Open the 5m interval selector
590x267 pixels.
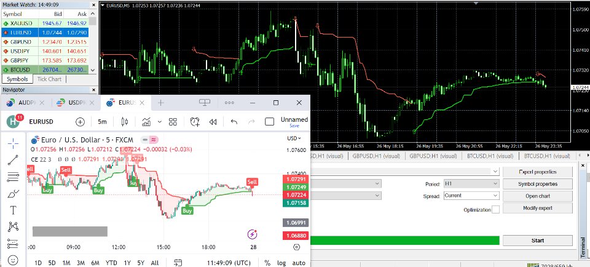102,122
